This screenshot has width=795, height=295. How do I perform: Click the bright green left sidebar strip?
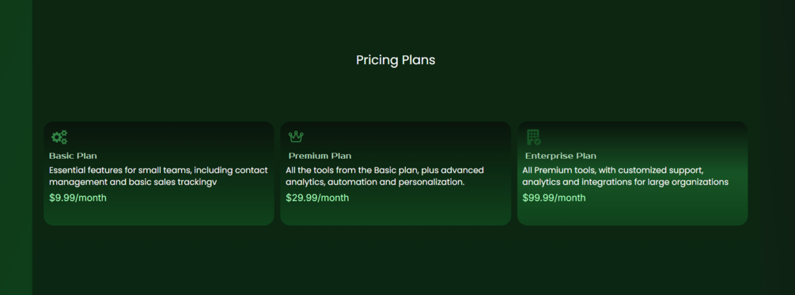click(x=16, y=147)
